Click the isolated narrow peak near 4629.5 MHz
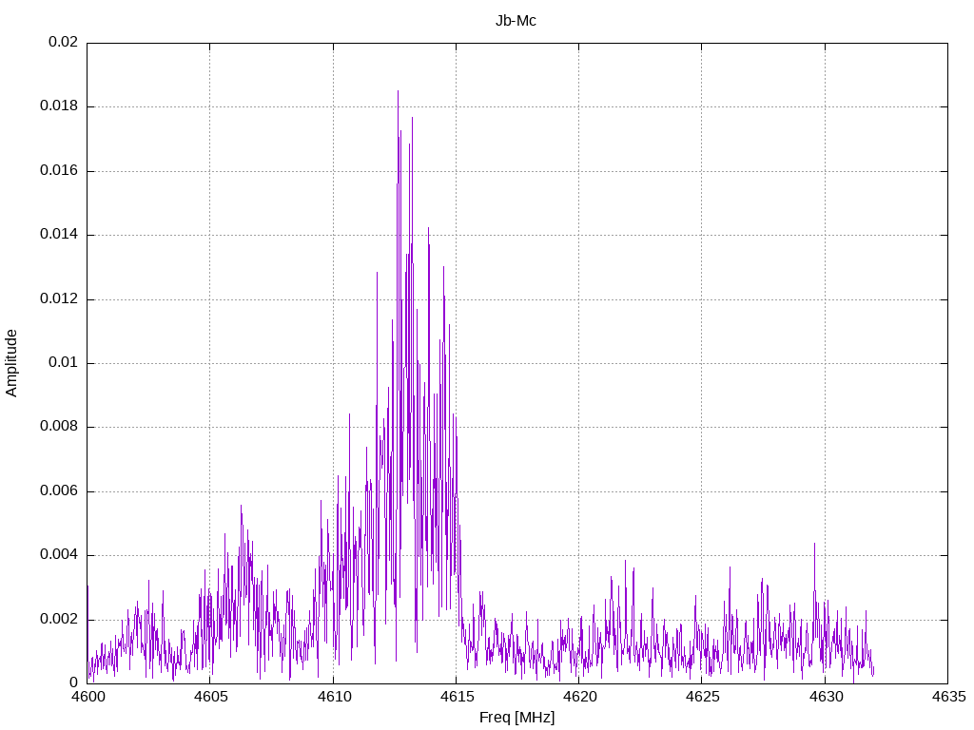The height and width of the screenshot is (730, 974). 814,545
